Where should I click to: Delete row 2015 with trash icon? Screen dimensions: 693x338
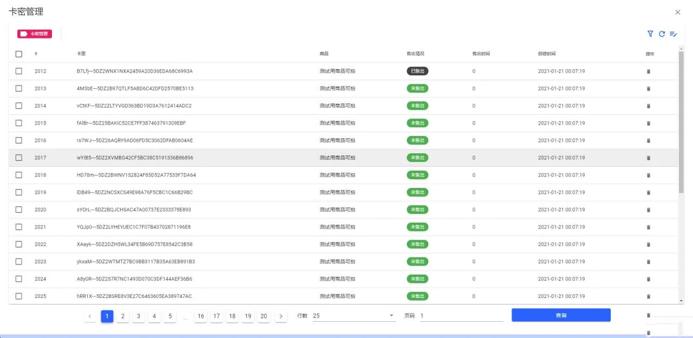click(x=649, y=123)
